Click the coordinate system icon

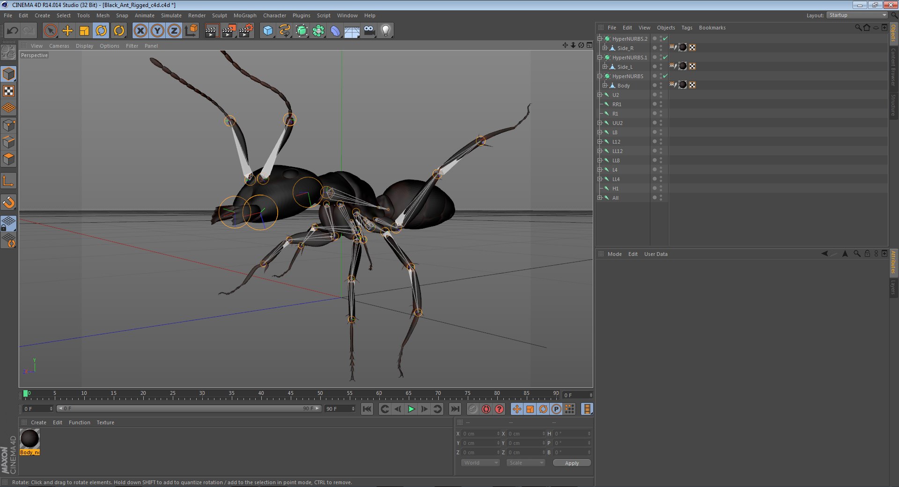[191, 31]
